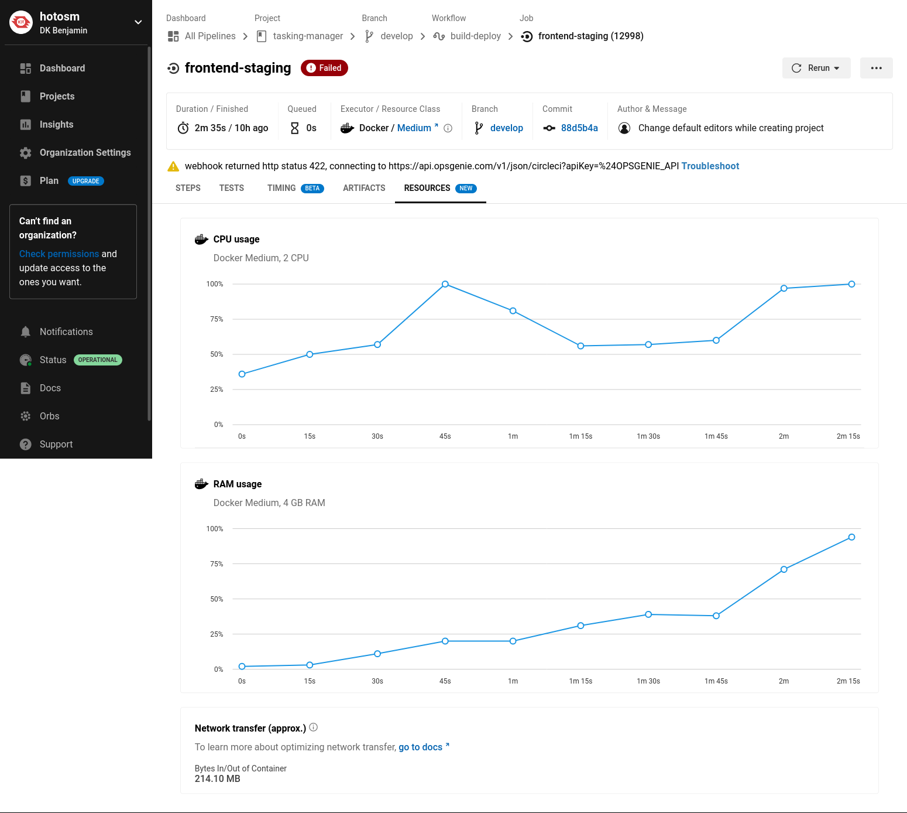Click the resource class info icon
The height and width of the screenshot is (813, 907).
(x=448, y=128)
